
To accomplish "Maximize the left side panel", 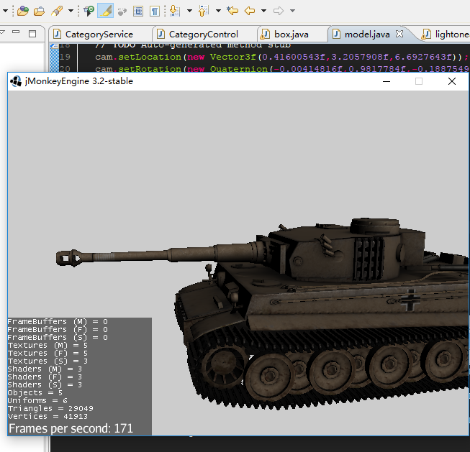I will pos(32,34).
